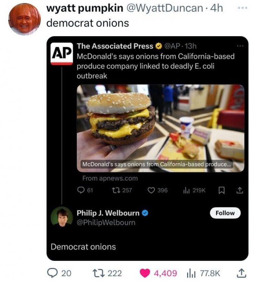Screen dimensions: 257x283
Task: Follow Philip J. Welbourn
Action: 225,213
